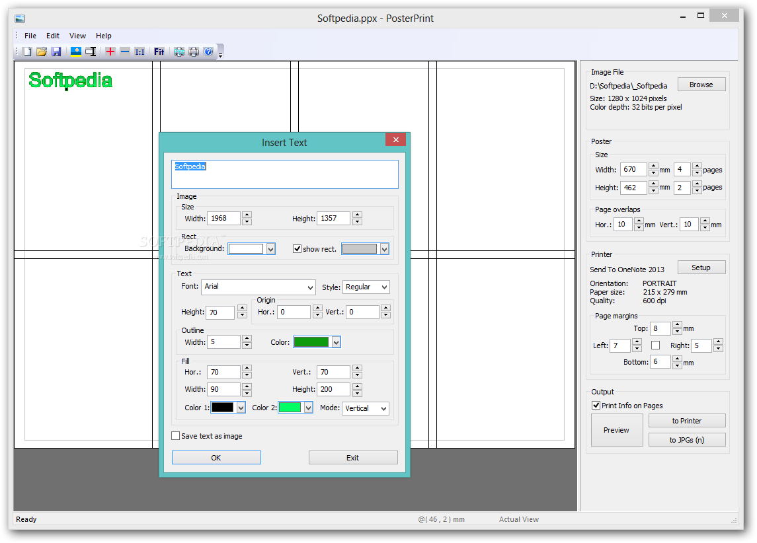Load image using the picture toolbar icon

[76, 52]
